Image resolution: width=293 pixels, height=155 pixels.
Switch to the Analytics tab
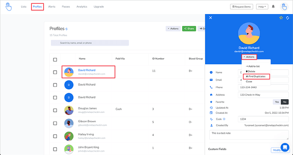(82, 6)
